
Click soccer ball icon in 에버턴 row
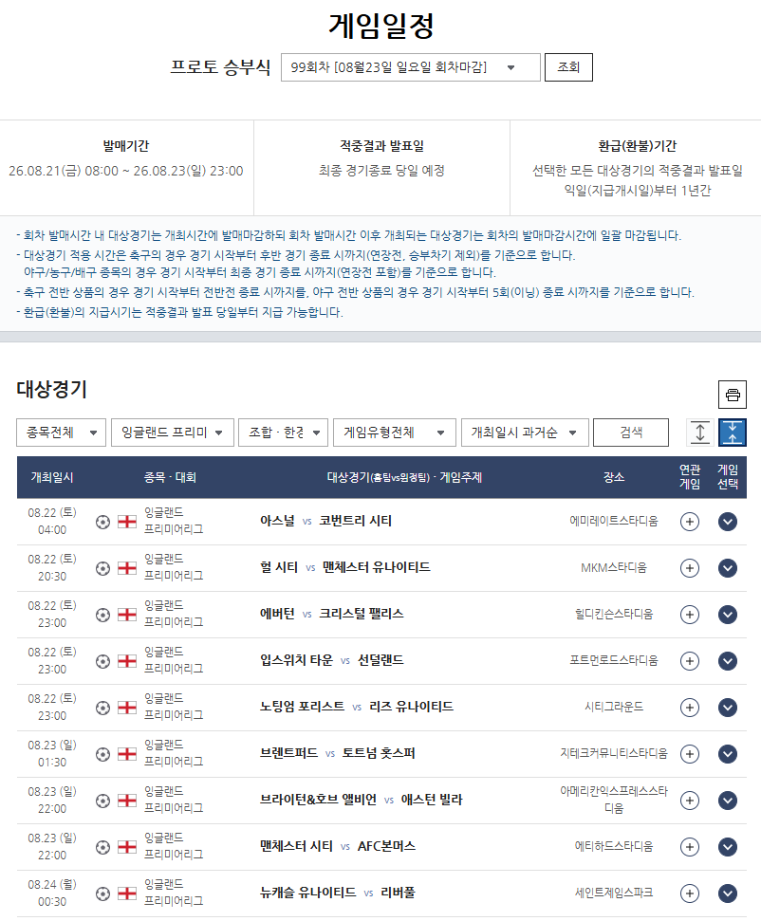point(102,615)
